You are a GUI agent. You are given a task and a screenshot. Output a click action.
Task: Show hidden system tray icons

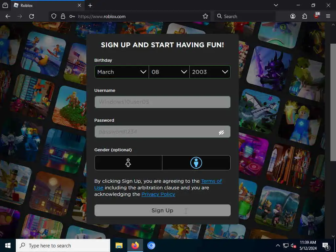[x=278, y=245]
